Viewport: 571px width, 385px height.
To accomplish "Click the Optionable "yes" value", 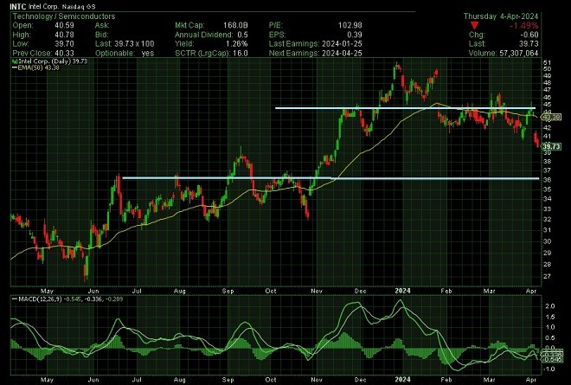I will (x=148, y=54).
